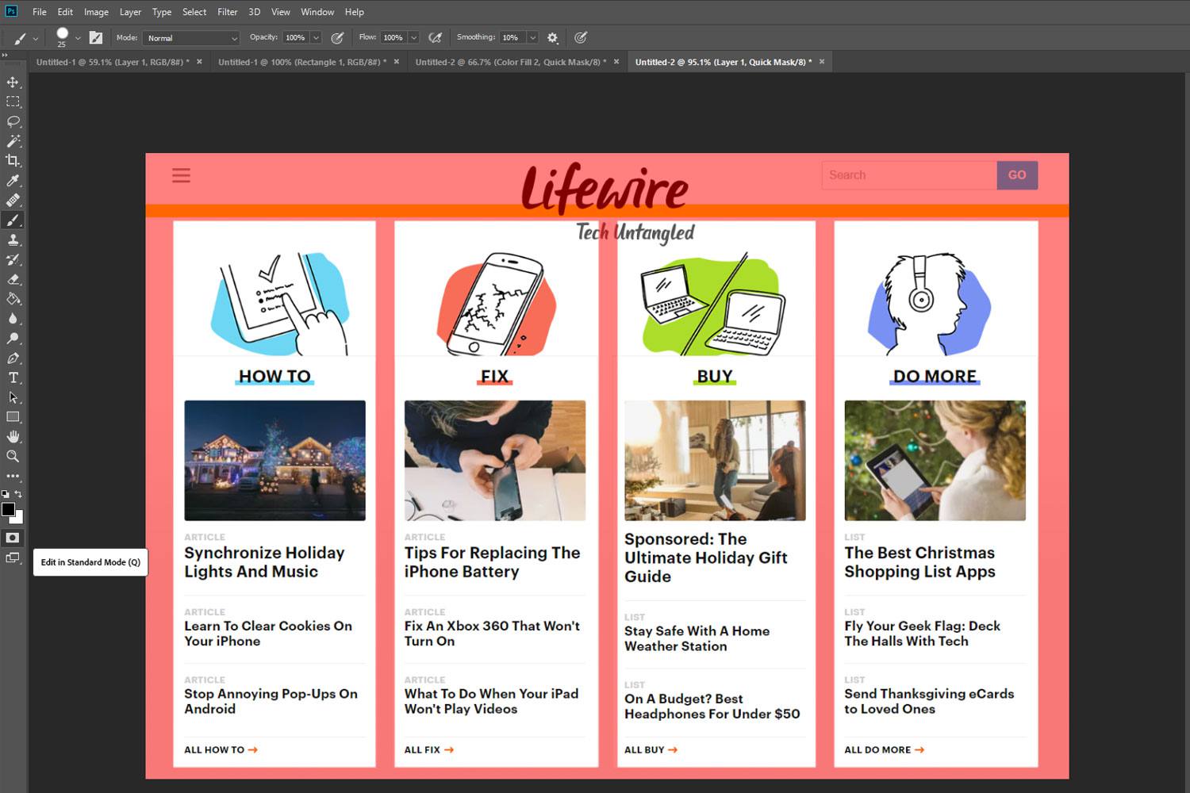The image size is (1190, 793).
Task: Switch to Untitled-2 66.7% Color Fill 2 tab
Action: click(511, 62)
